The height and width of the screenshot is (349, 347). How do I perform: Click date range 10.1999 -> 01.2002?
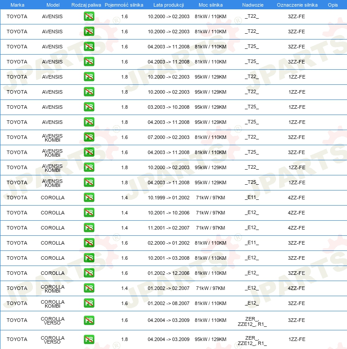168,198
